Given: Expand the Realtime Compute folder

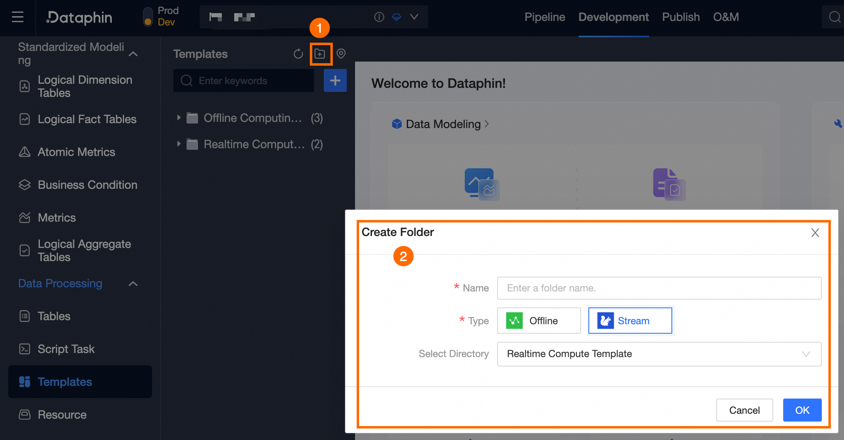Looking at the screenshot, I should pos(179,144).
